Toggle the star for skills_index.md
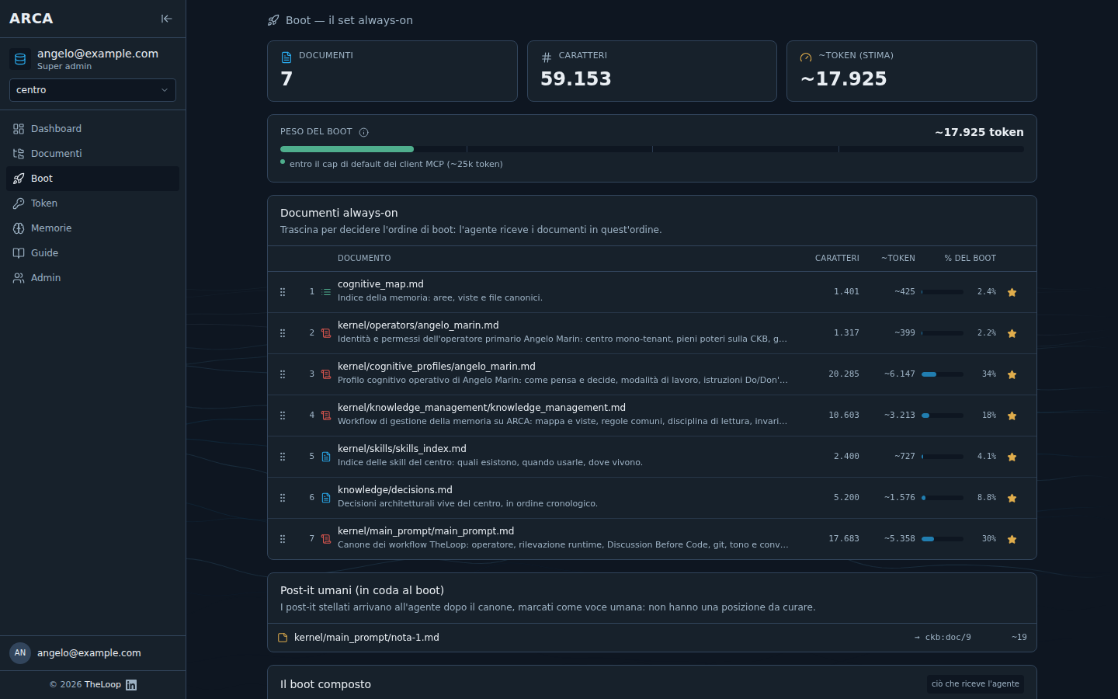 1012,457
